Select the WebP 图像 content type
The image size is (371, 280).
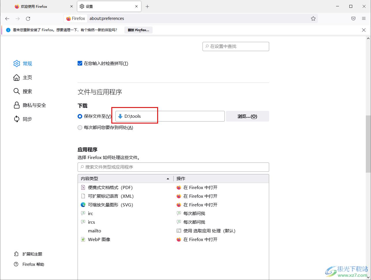click(x=99, y=240)
